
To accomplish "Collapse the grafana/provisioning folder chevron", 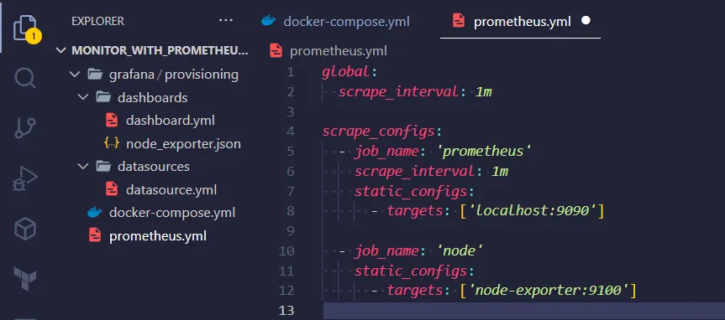I will click(x=75, y=75).
